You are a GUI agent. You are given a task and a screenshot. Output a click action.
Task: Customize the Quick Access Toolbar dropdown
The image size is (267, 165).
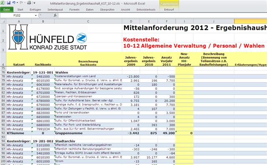tap(34, 3)
